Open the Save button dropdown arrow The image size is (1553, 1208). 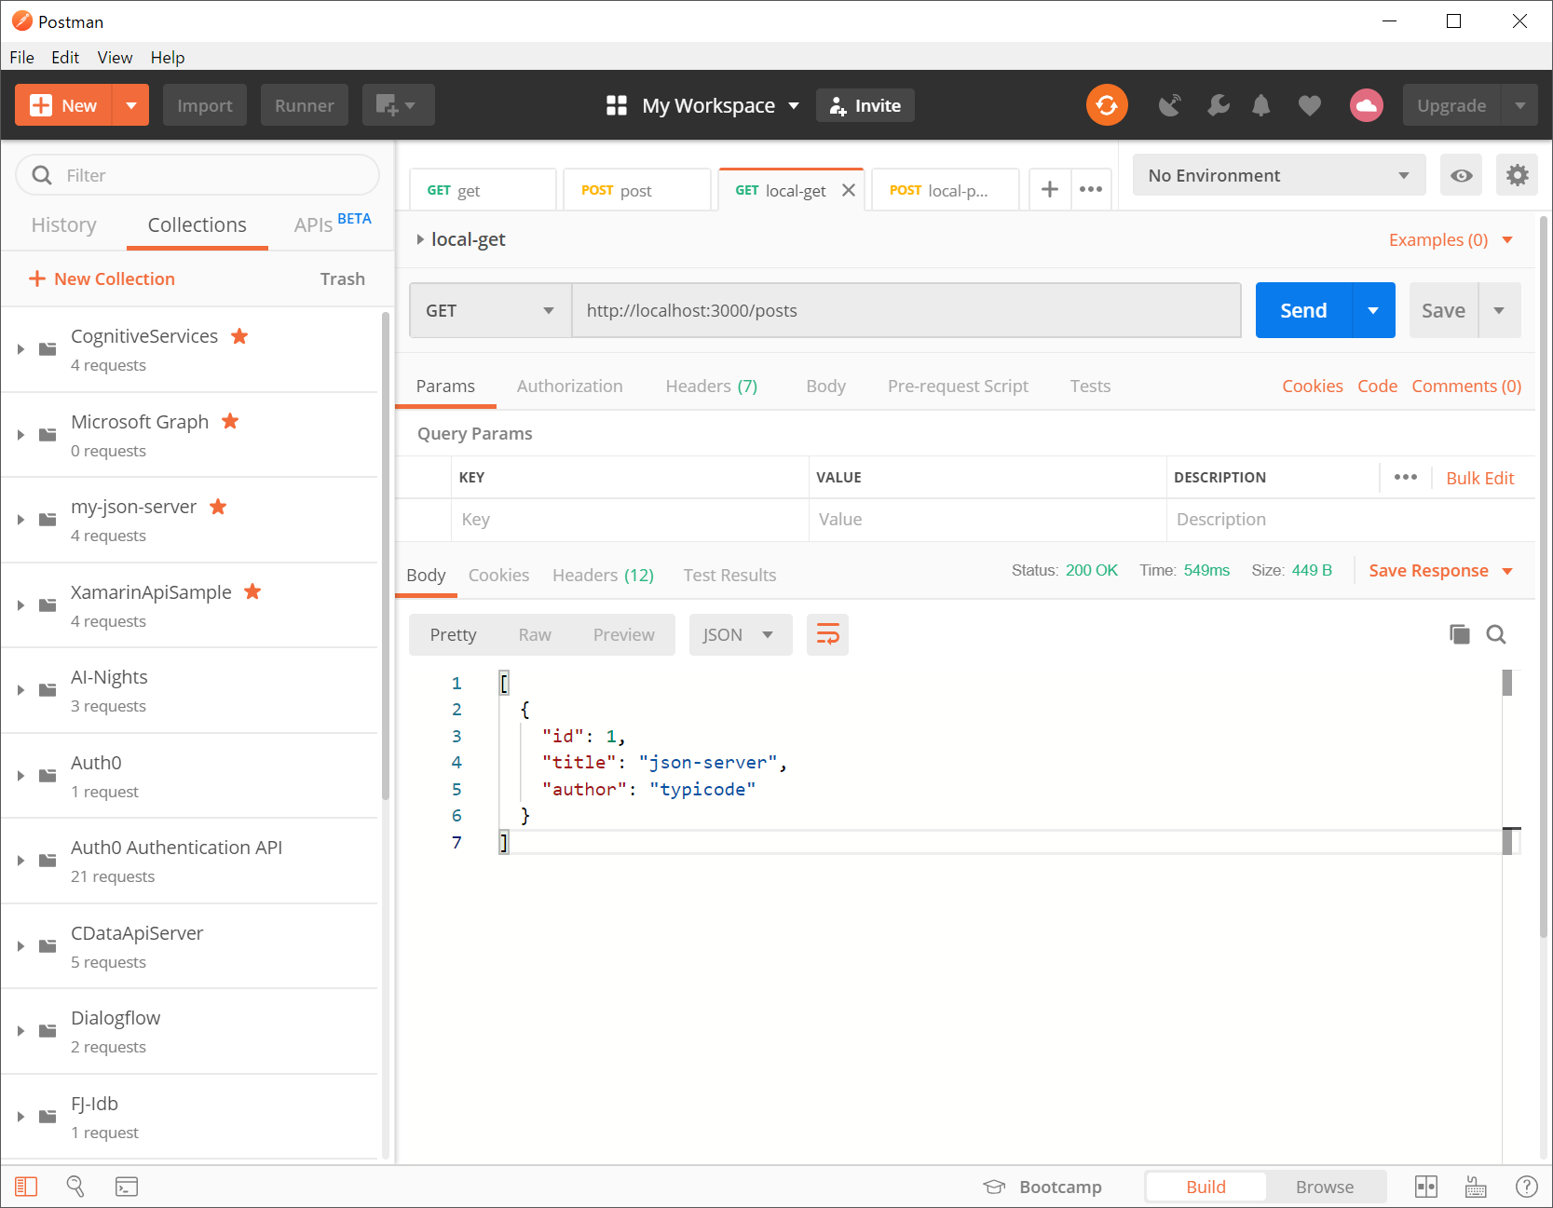(x=1499, y=310)
